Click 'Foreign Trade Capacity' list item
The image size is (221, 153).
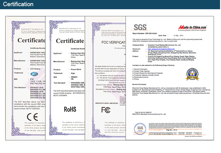(x=141, y=71)
